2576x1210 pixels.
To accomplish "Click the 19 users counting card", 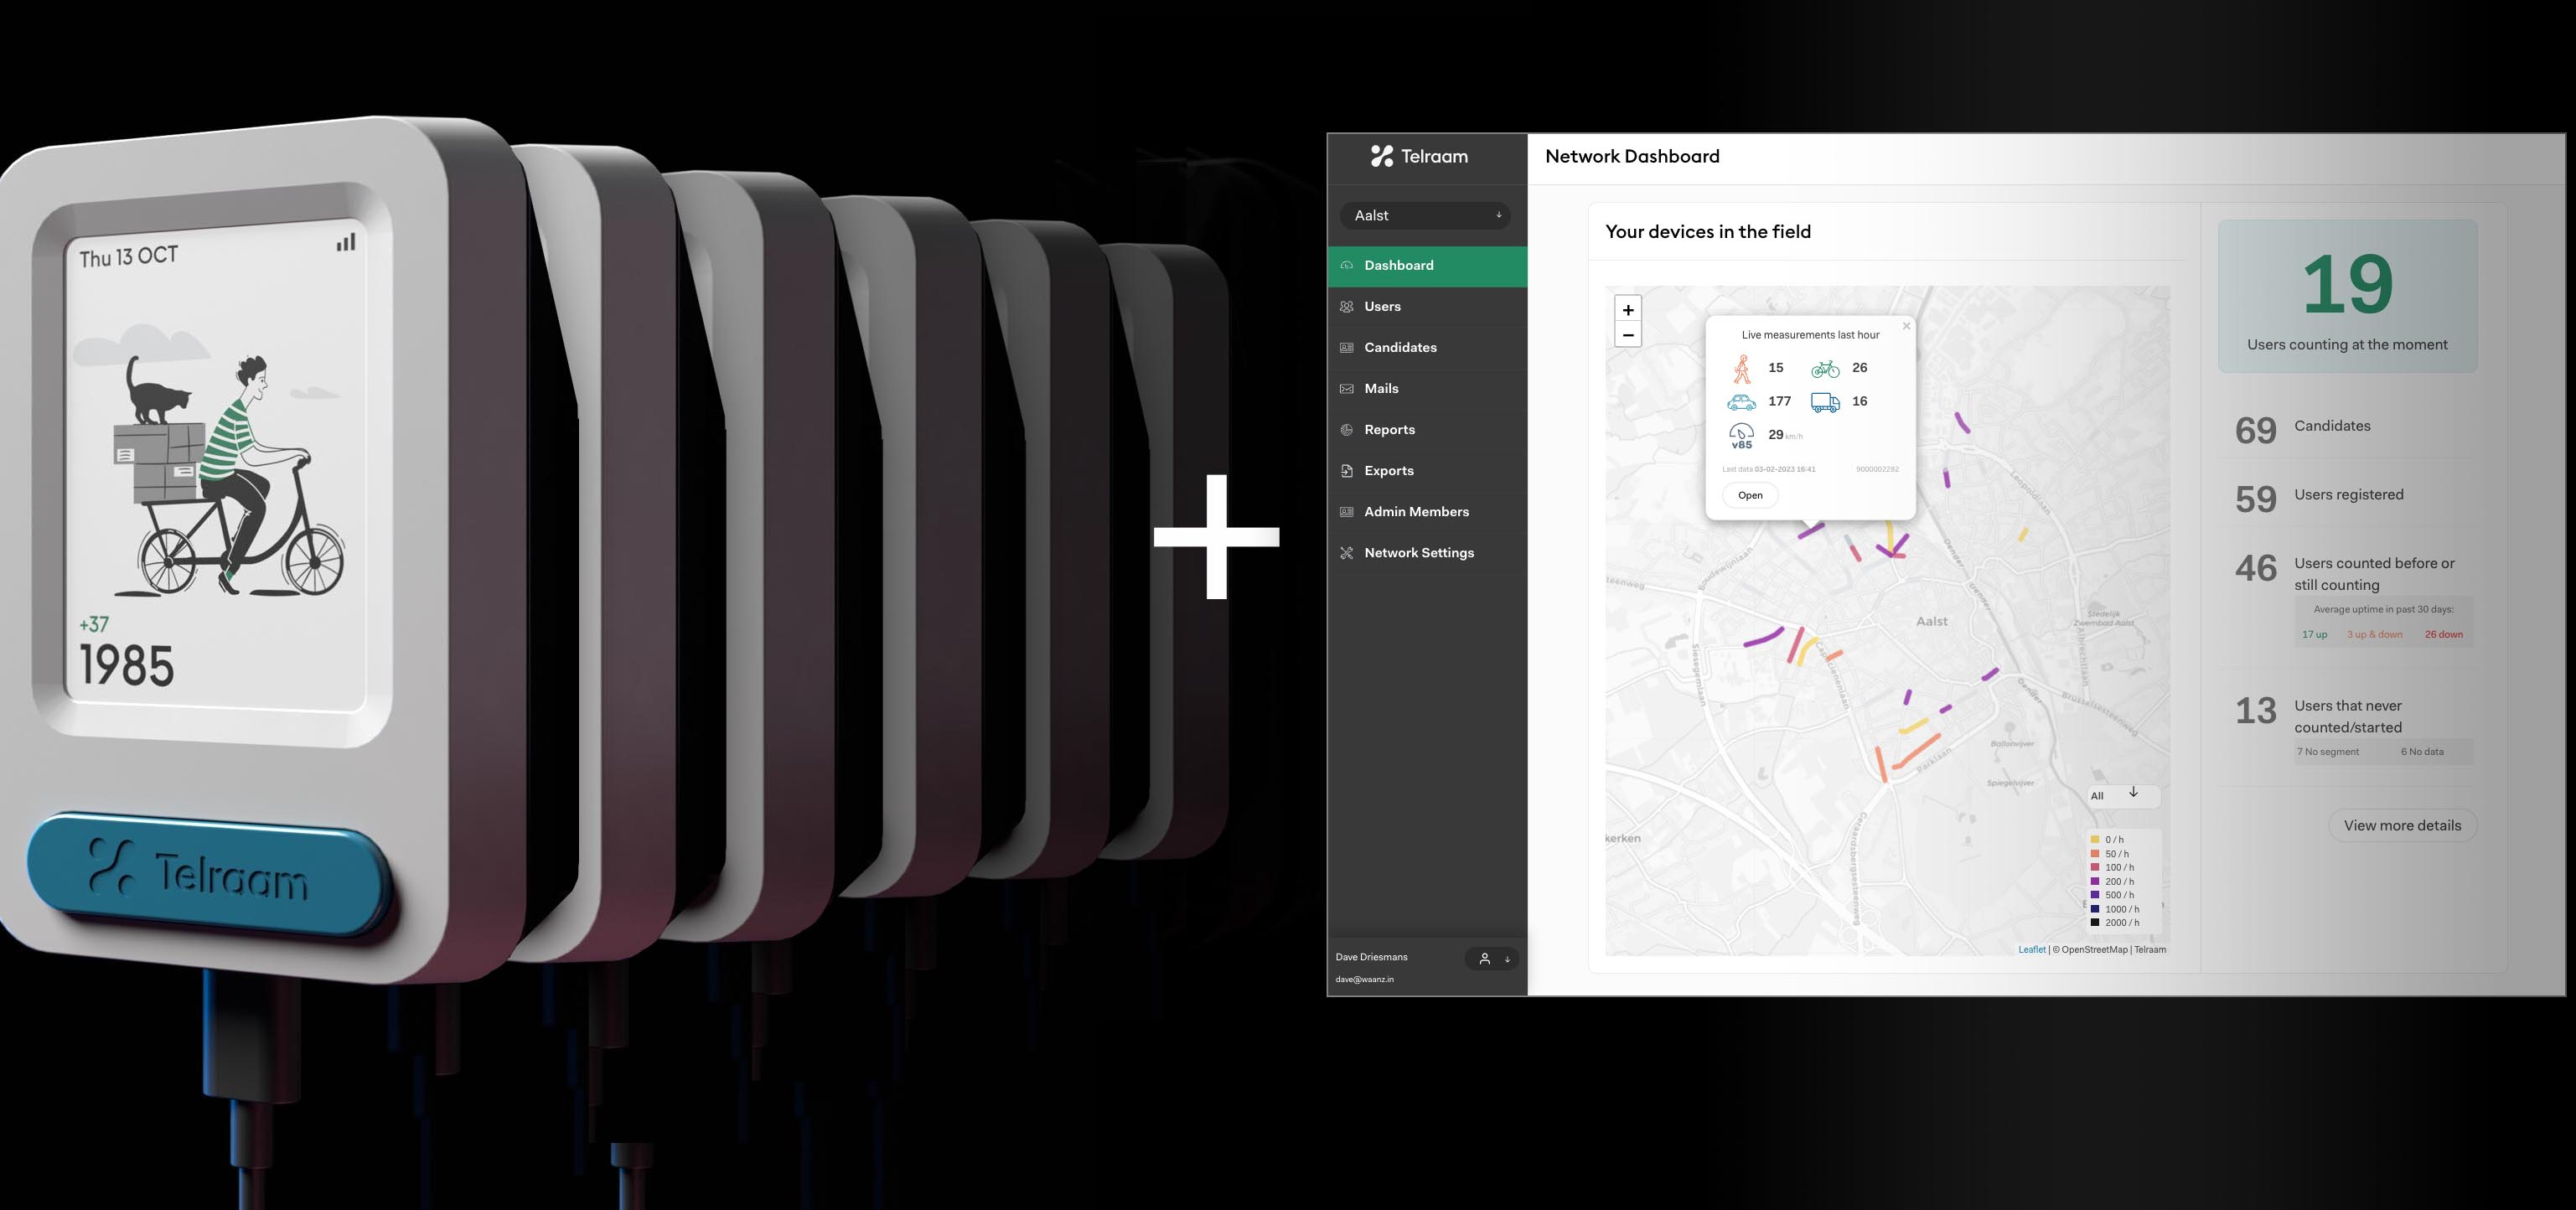I will [2347, 297].
